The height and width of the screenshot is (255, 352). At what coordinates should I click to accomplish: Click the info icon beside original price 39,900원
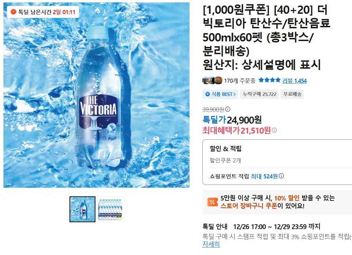coord(228,109)
